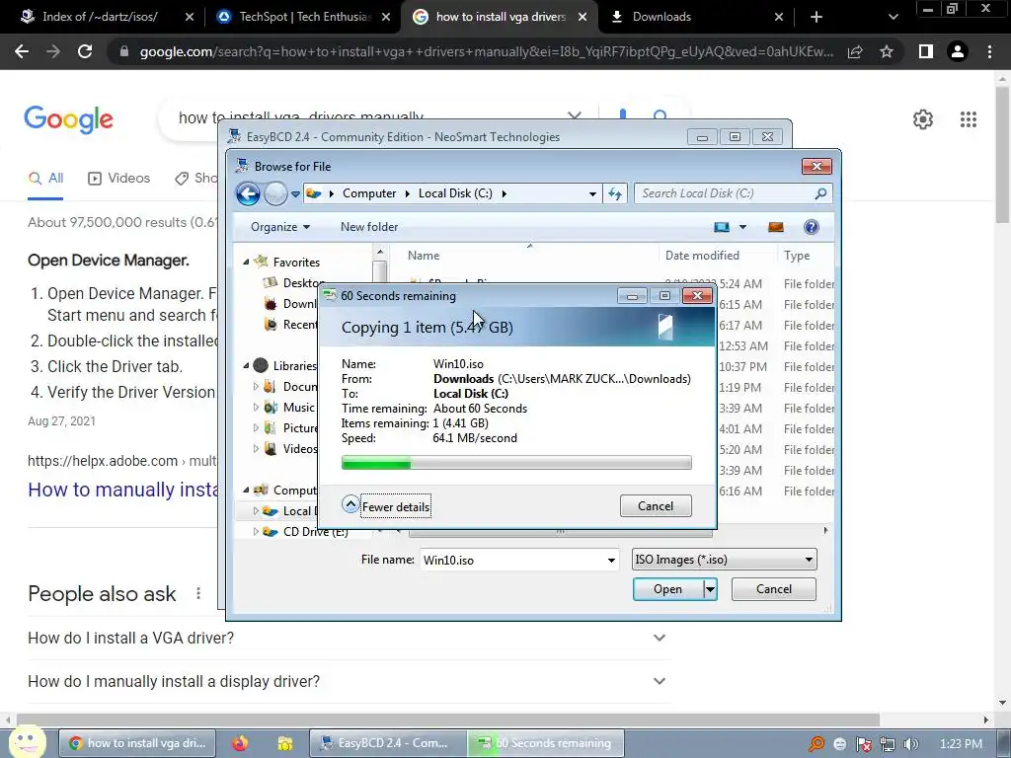1011x758 pixels.
Task: Click Open in the Browse for File dialog
Action: point(668,589)
